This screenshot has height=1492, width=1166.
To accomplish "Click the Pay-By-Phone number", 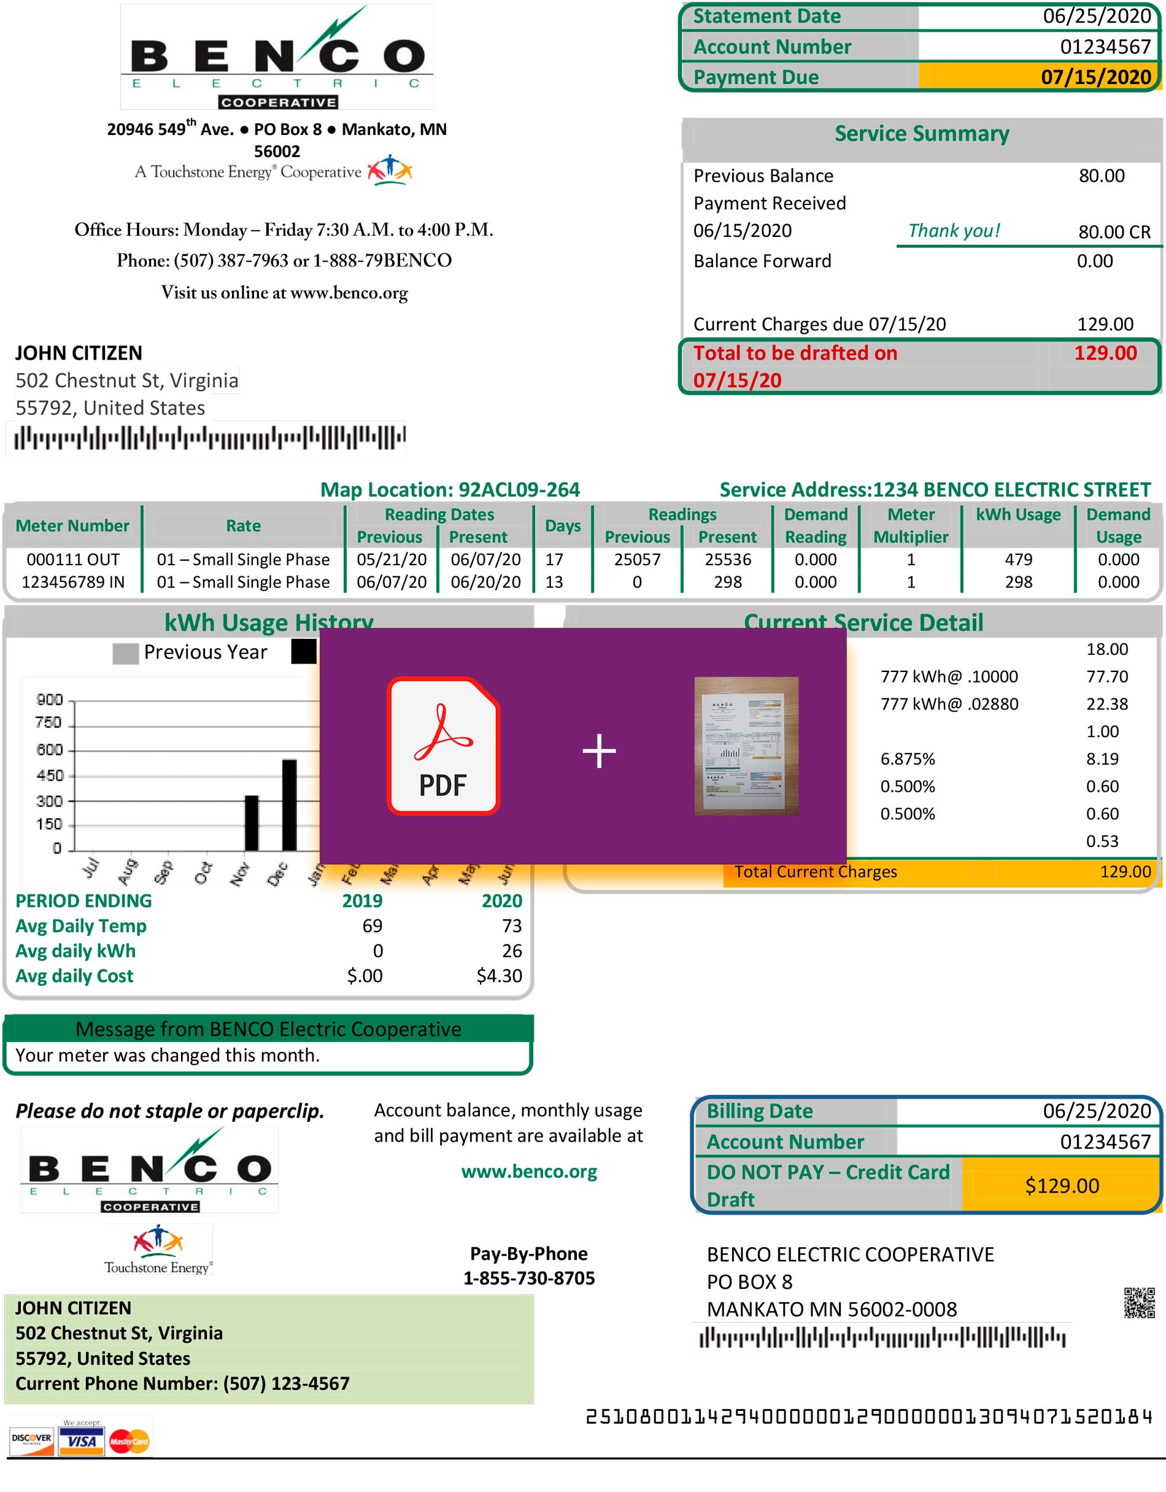I will point(529,1277).
